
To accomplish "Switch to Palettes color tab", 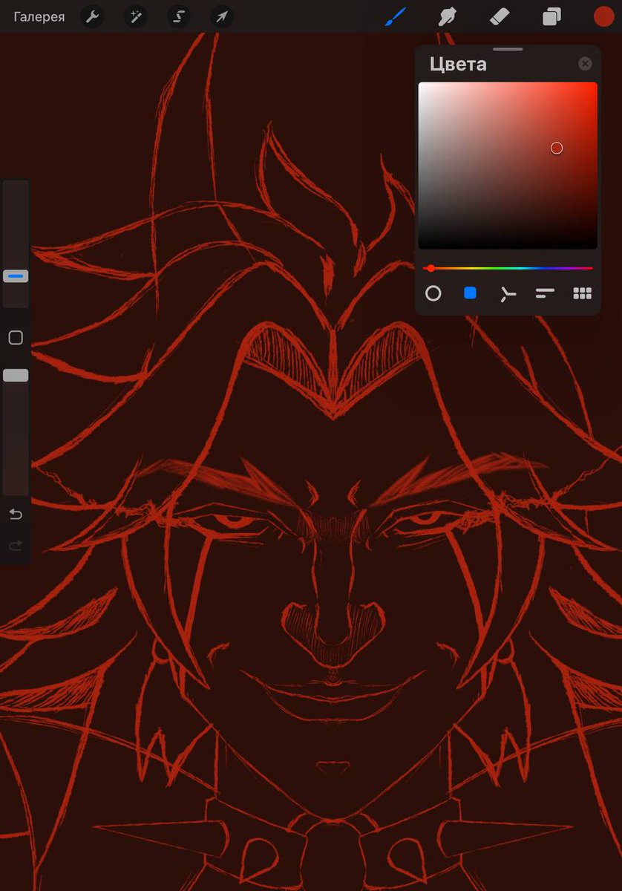I will click(x=583, y=293).
